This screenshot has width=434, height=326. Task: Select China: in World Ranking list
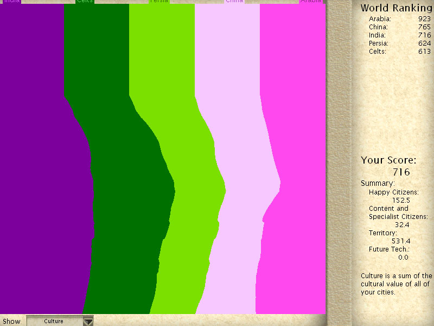(x=378, y=27)
